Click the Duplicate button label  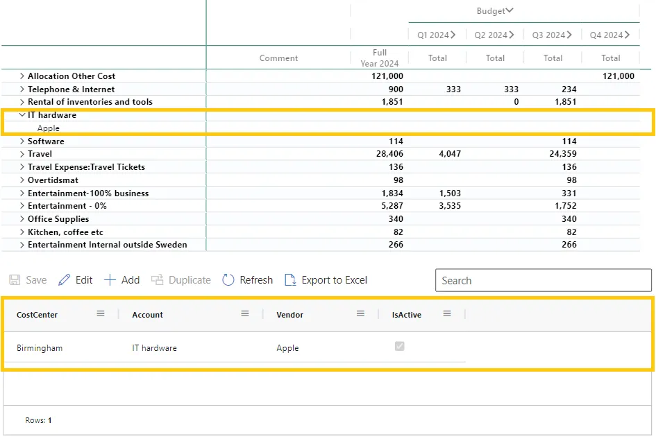point(190,280)
